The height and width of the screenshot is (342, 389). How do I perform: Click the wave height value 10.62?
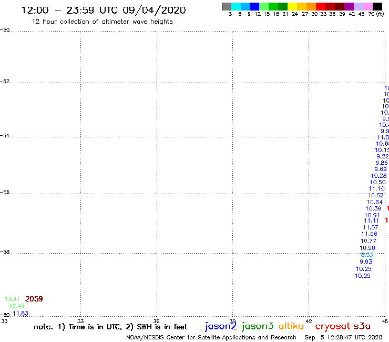[376, 195]
